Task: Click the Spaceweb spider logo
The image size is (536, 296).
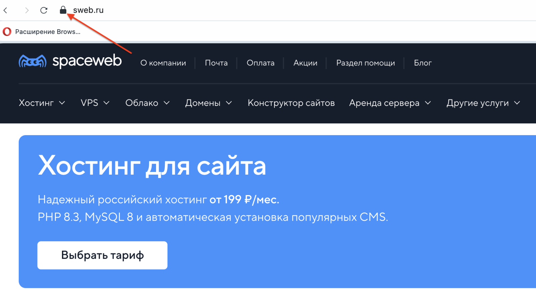Action: point(32,61)
